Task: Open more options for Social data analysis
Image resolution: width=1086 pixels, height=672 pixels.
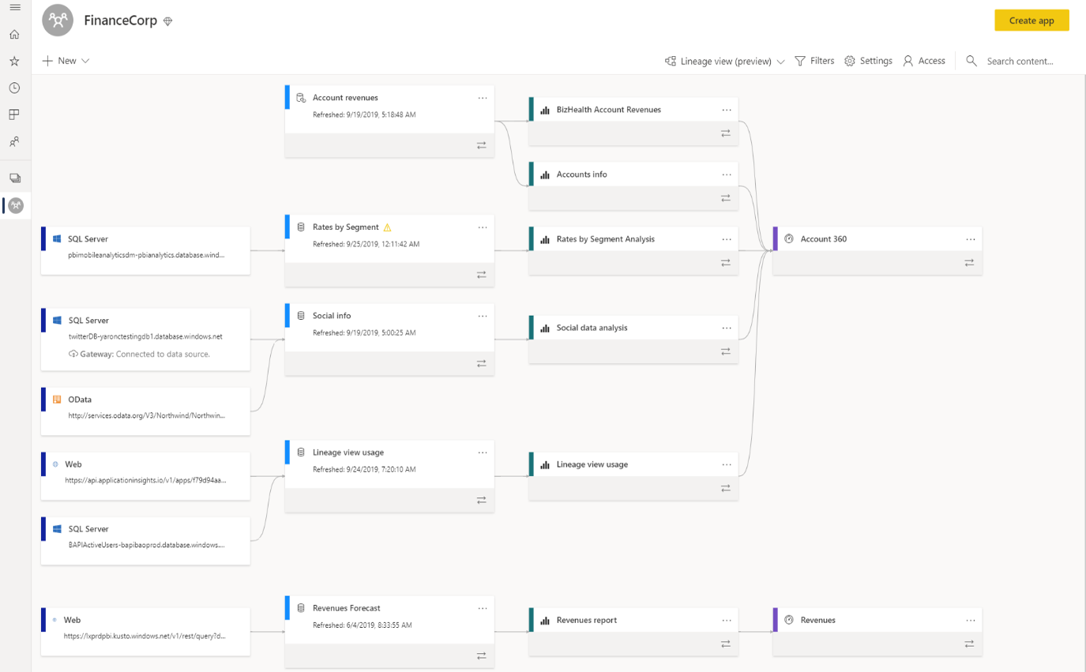Action: click(x=727, y=328)
